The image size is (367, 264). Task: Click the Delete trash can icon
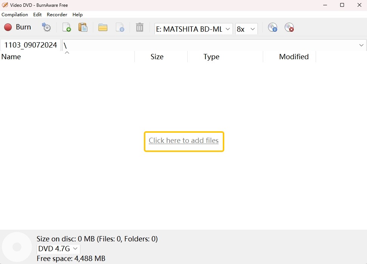pyautogui.click(x=139, y=27)
